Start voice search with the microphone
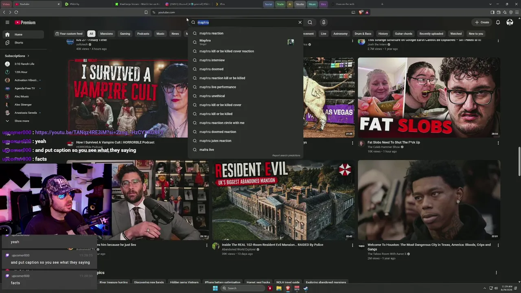521x293 pixels. [324, 22]
